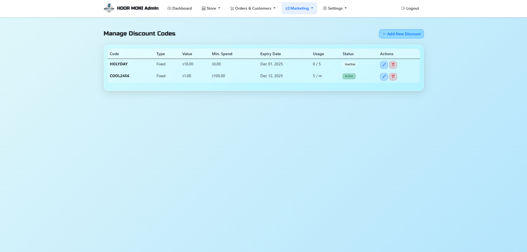
Task: Click the Dec 12, 2025 expiry date
Action: [x=271, y=76]
